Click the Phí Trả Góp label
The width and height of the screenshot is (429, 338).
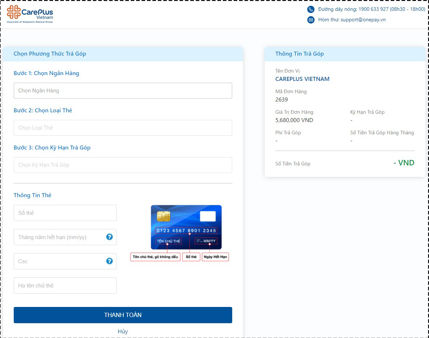pyautogui.click(x=288, y=133)
